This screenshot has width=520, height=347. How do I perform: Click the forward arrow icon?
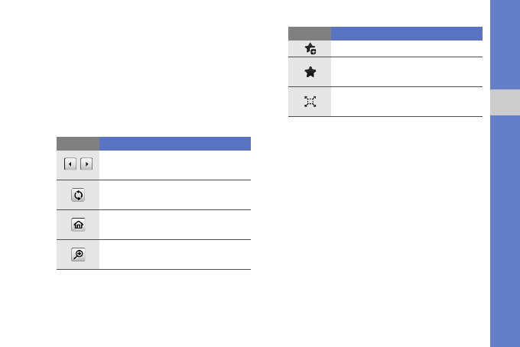[86, 165]
